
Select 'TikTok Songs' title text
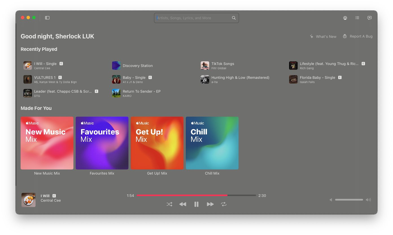point(223,64)
